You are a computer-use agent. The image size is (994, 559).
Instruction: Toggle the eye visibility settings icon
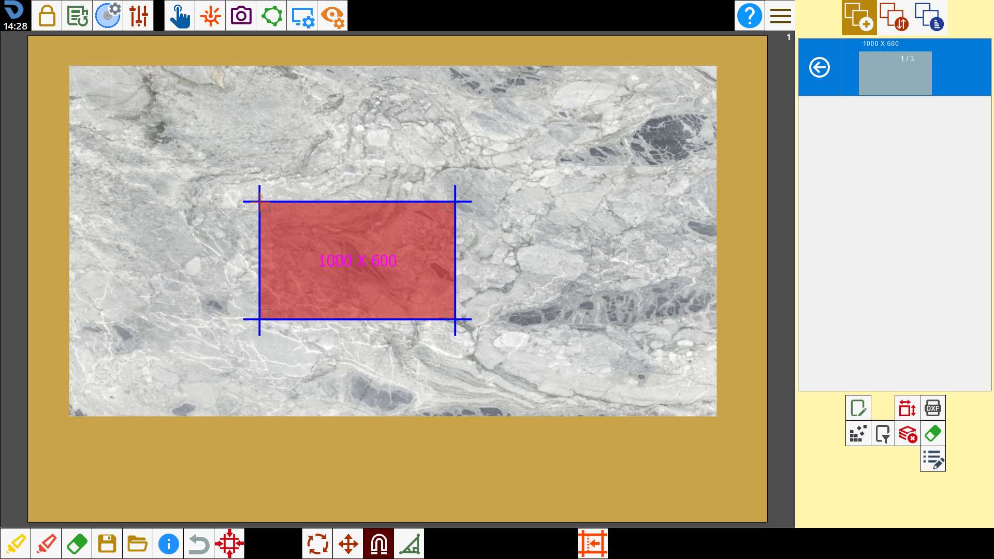332,16
